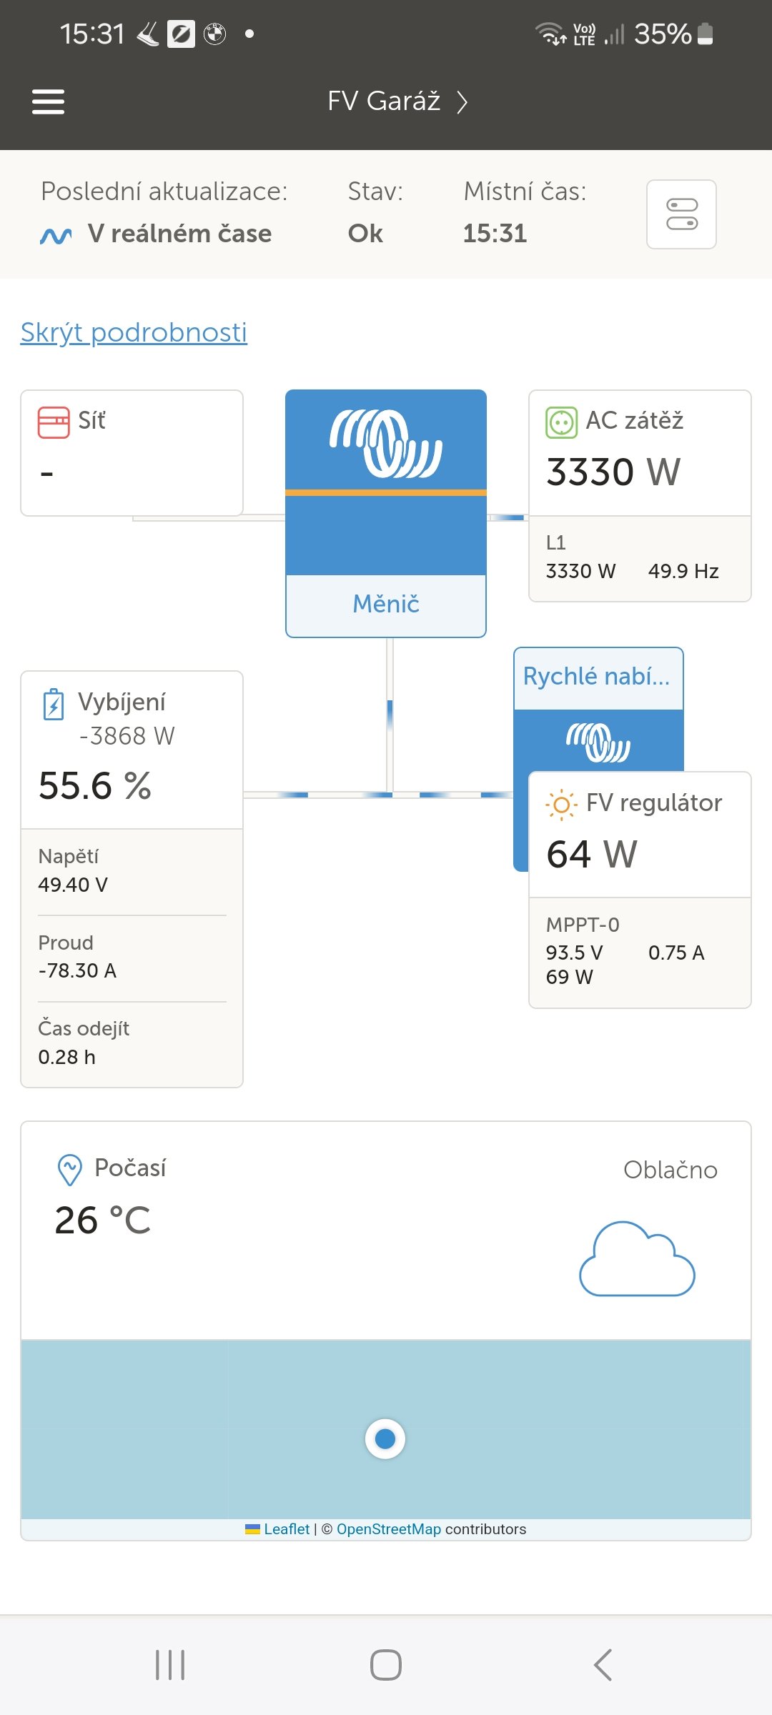The image size is (772, 1715).
Task: Click the Skrýt podrobnosti link
Action: click(x=134, y=332)
